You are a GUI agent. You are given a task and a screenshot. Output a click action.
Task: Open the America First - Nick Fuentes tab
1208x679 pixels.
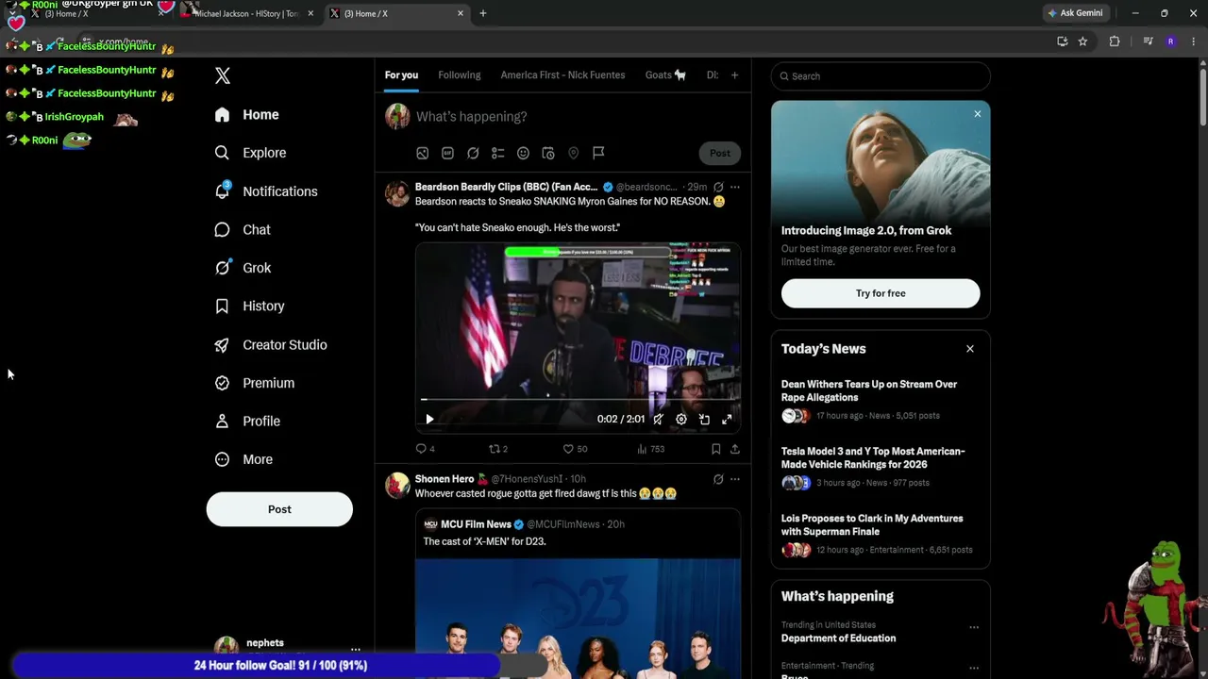click(563, 75)
